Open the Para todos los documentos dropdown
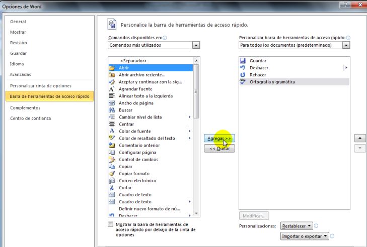The width and height of the screenshot is (367, 247). click(346, 45)
